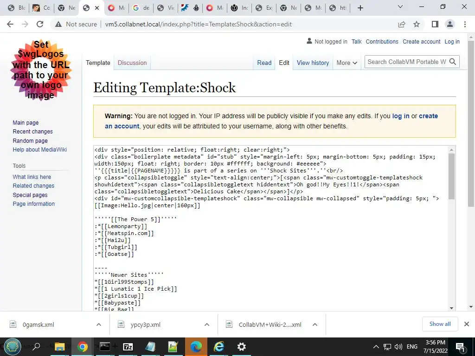Open the notification center icon
This screenshot has height=356, width=475.
pos(460,347)
